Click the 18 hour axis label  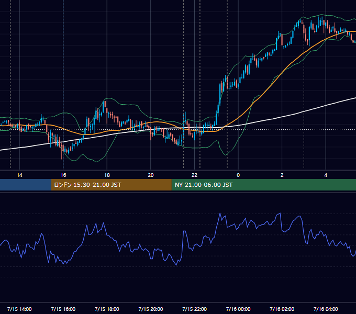click(107, 175)
